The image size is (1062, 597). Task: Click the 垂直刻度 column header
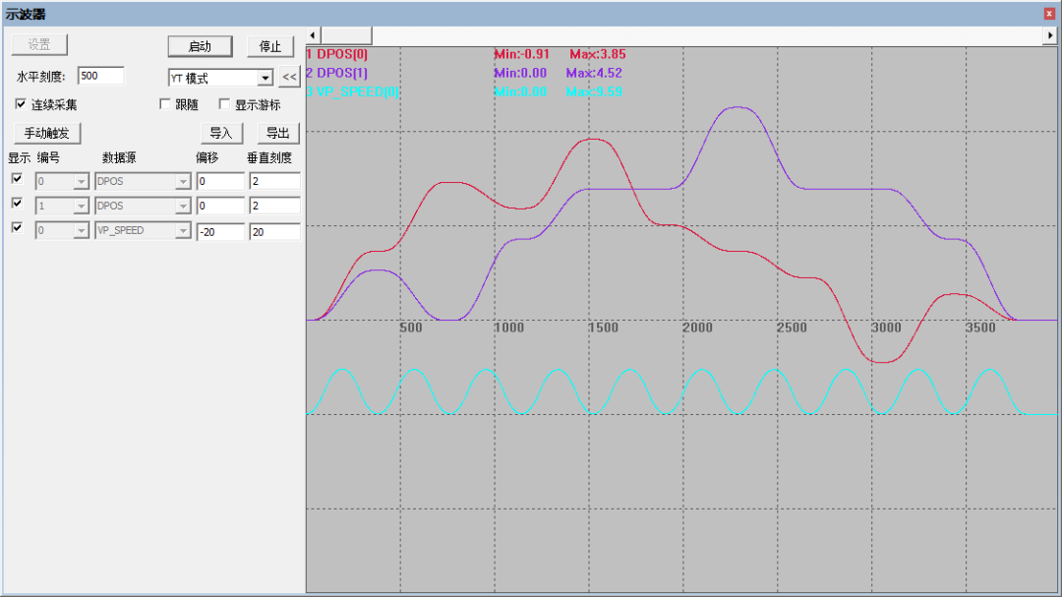point(268,158)
